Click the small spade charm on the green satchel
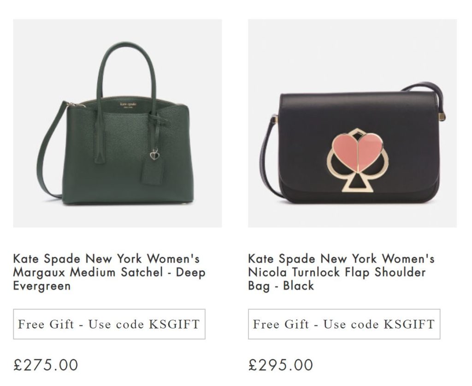The image size is (472, 386). click(154, 155)
